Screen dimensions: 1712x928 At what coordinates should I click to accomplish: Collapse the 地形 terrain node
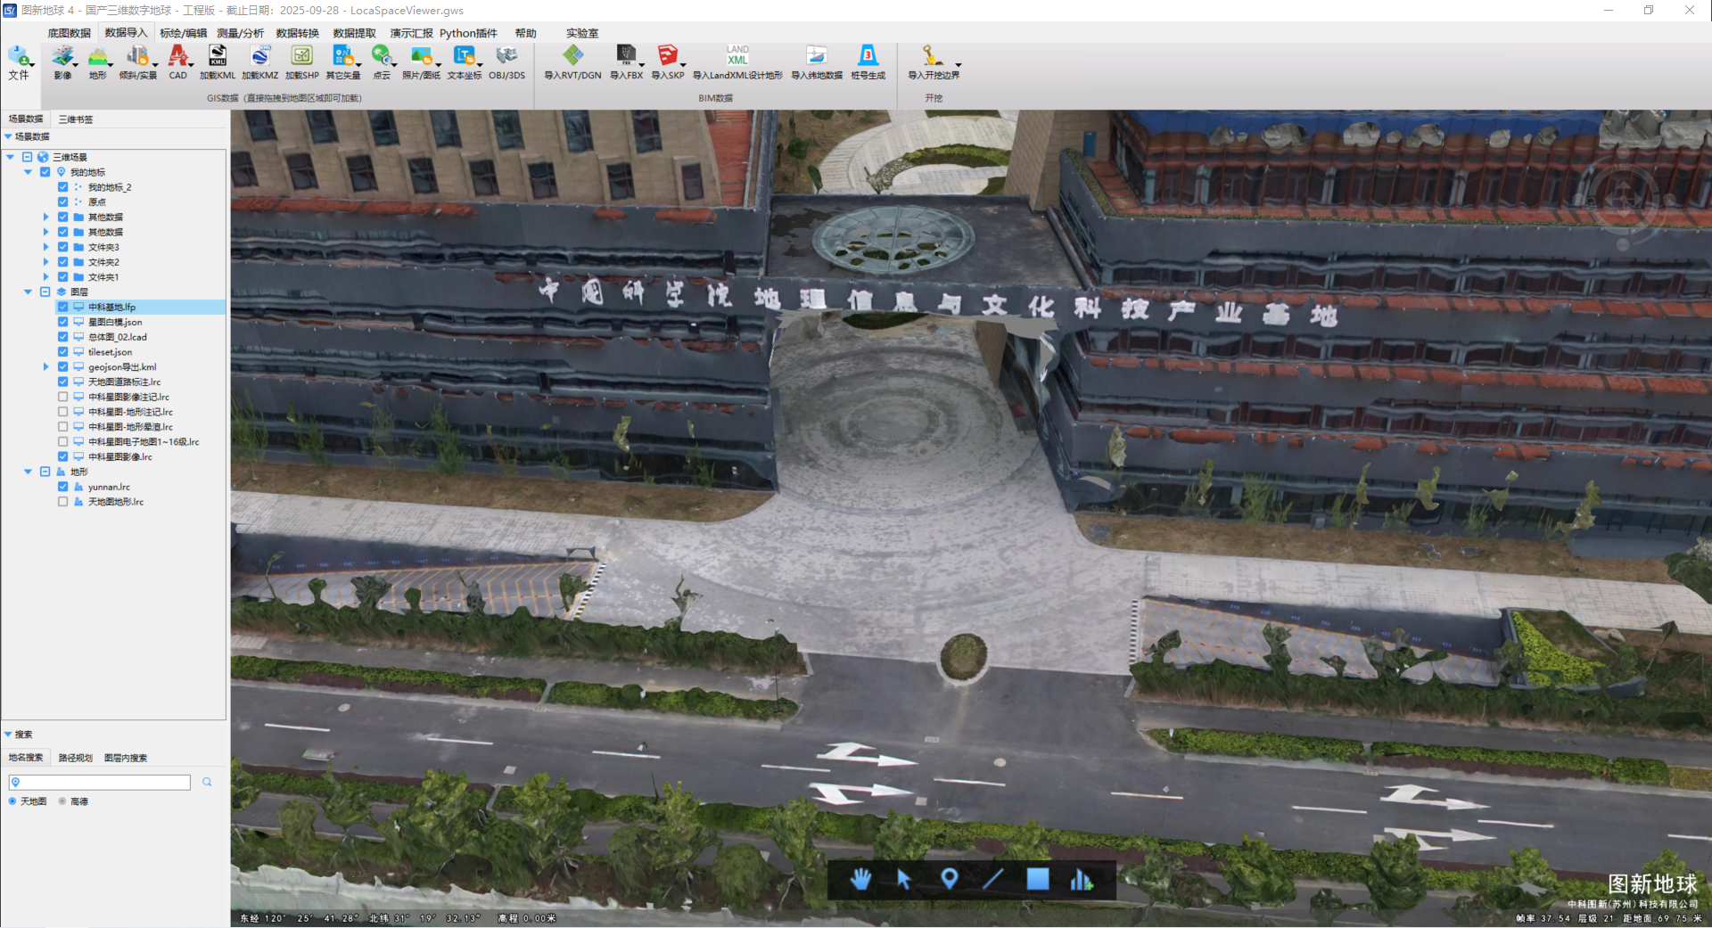point(28,472)
